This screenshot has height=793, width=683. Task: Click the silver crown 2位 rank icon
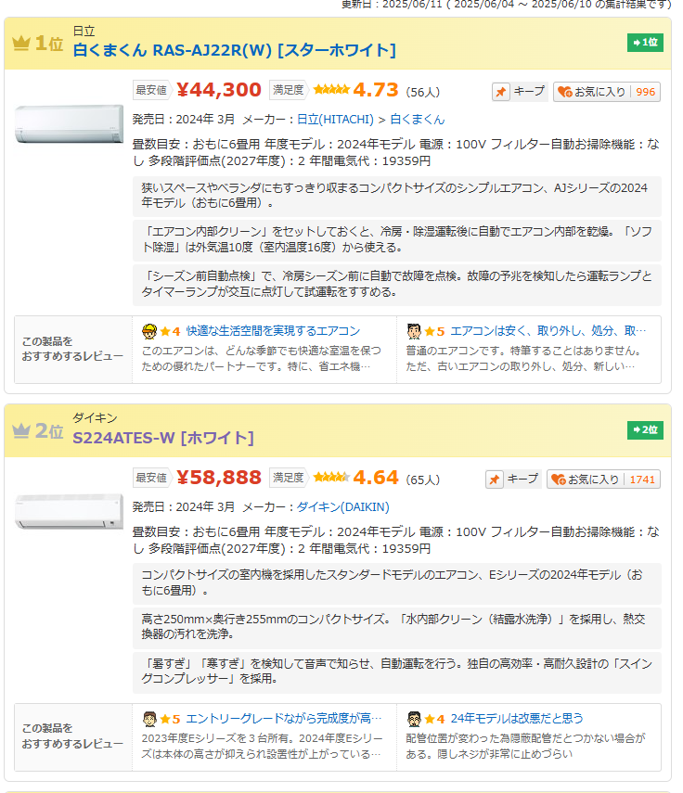(21, 431)
